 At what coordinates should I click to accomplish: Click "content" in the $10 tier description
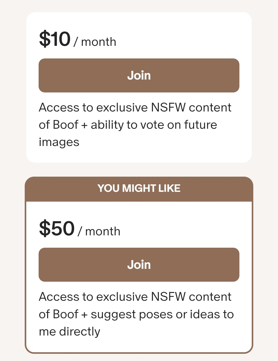pos(210,107)
